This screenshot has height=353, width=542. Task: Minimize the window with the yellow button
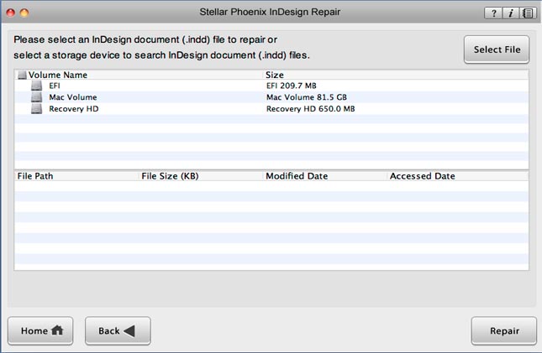(x=24, y=13)
